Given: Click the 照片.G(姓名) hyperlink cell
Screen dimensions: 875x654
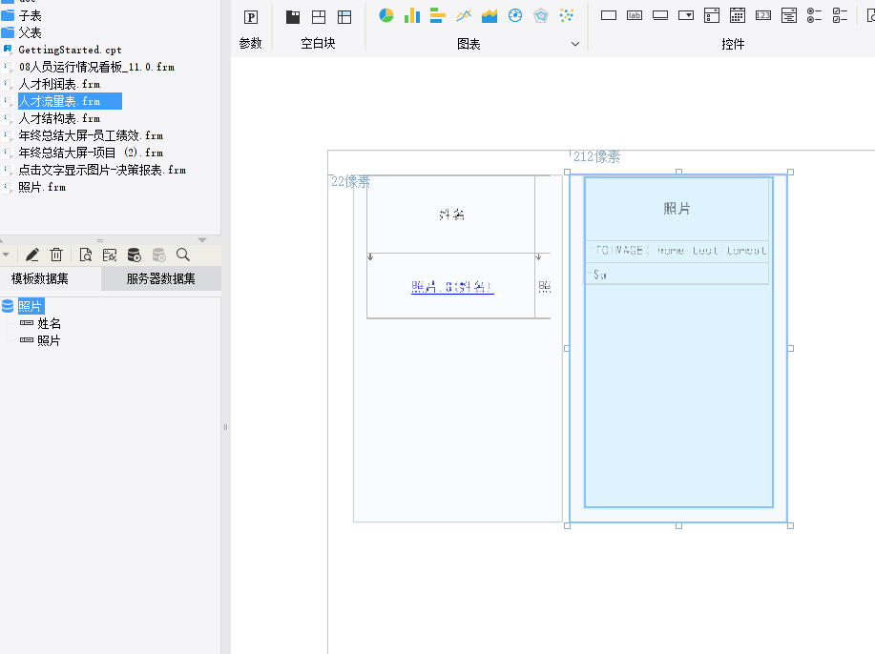Looking at the screenshot, I should pos(452,287).
